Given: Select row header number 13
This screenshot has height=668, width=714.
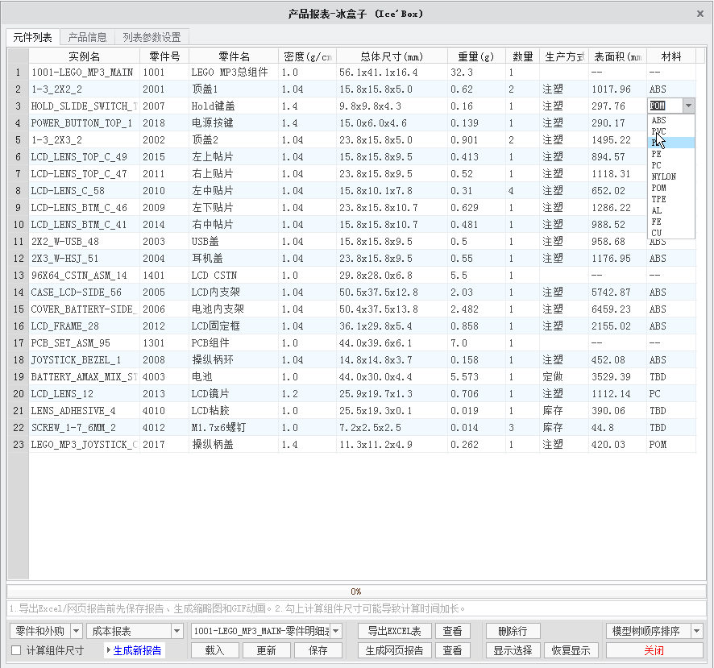Looking at the screenshot, I should (19, 275).
